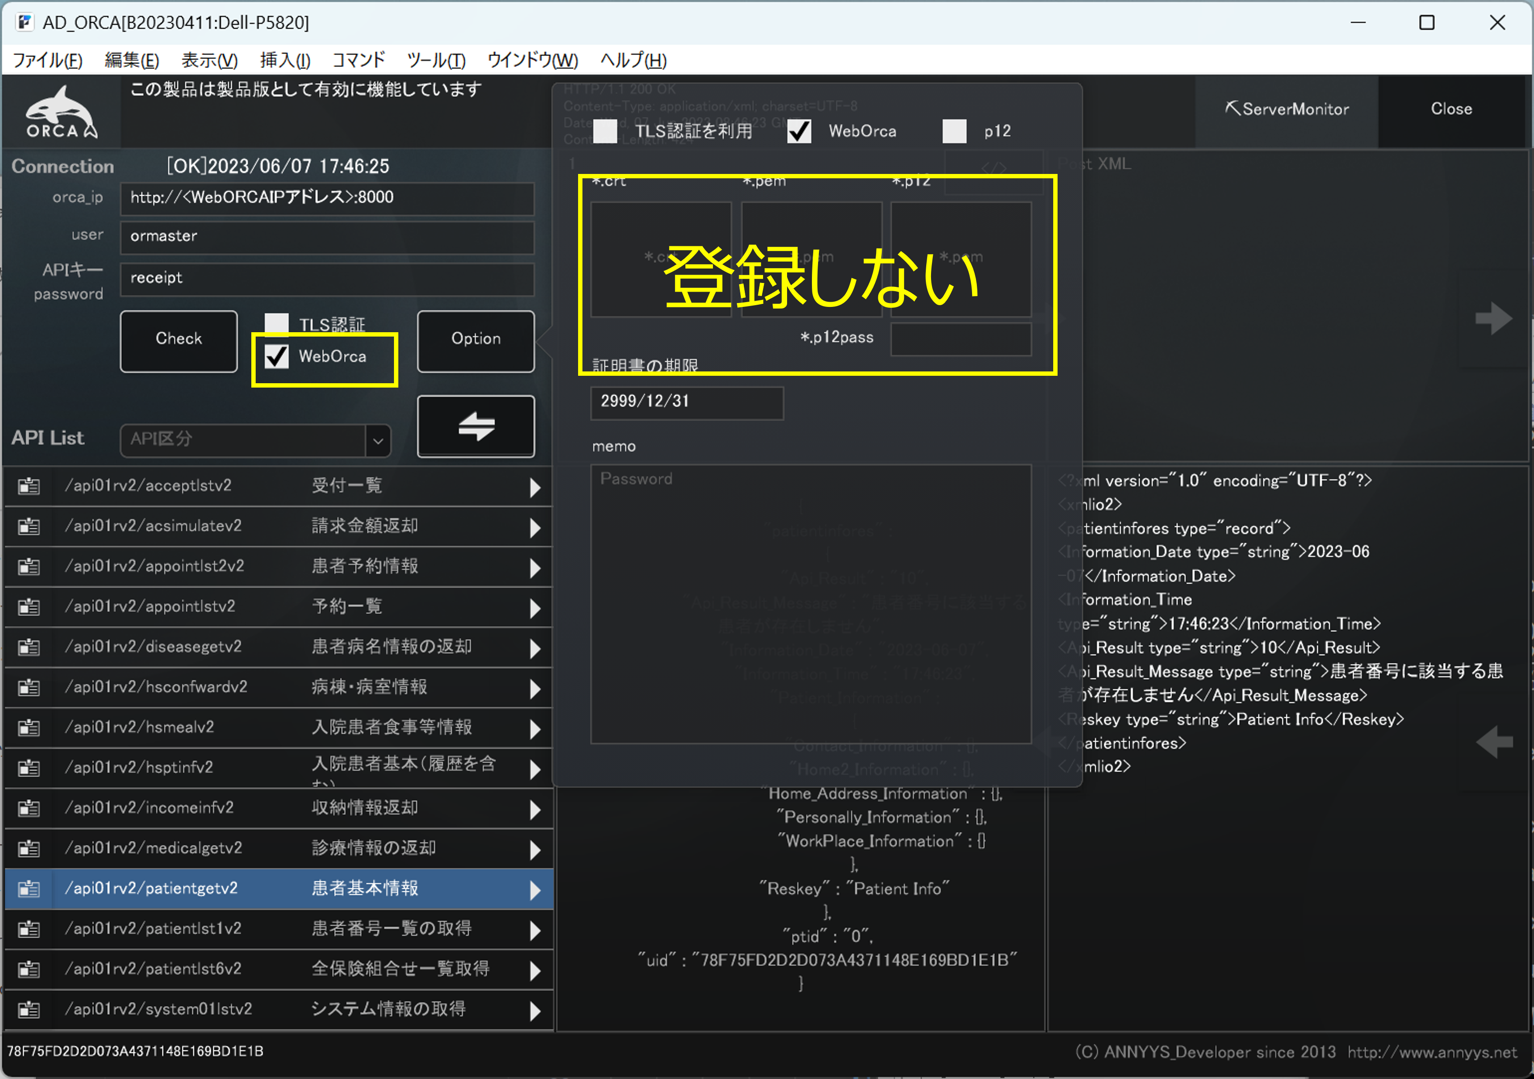Screen dimensions: 1534x1079
Task: Enable TLS認証を利用 checkbox in option panel
Action: (x=605, y=131)
